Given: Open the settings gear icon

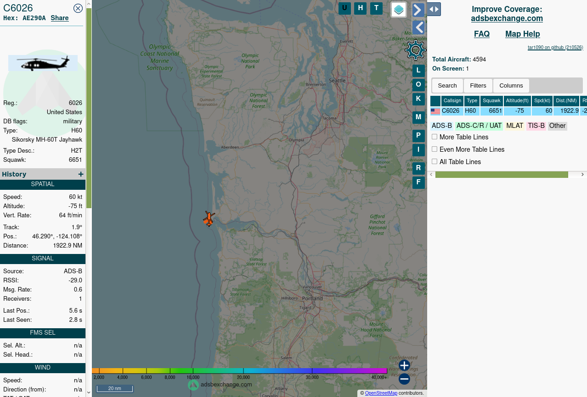Looking at the screenshot, I should pyautogui.click(x=416, y=50).
